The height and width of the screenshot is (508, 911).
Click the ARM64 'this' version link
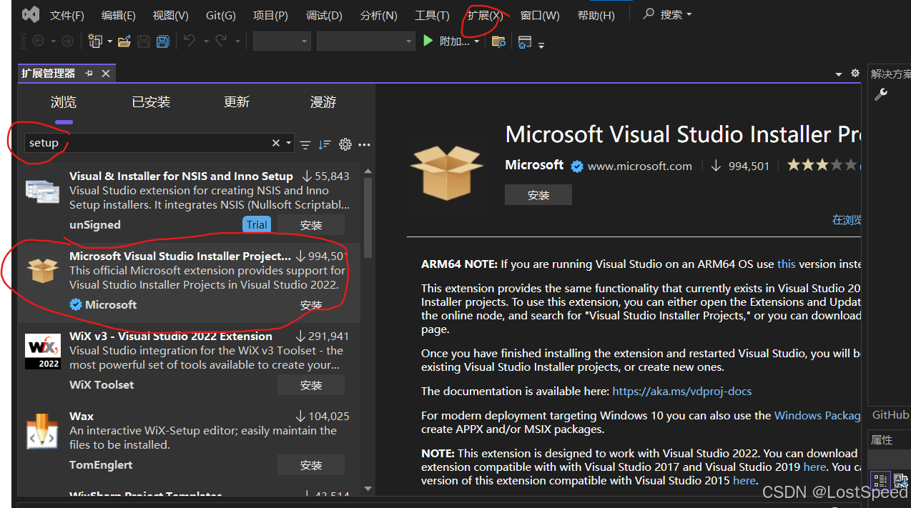(x=787, y=264)
